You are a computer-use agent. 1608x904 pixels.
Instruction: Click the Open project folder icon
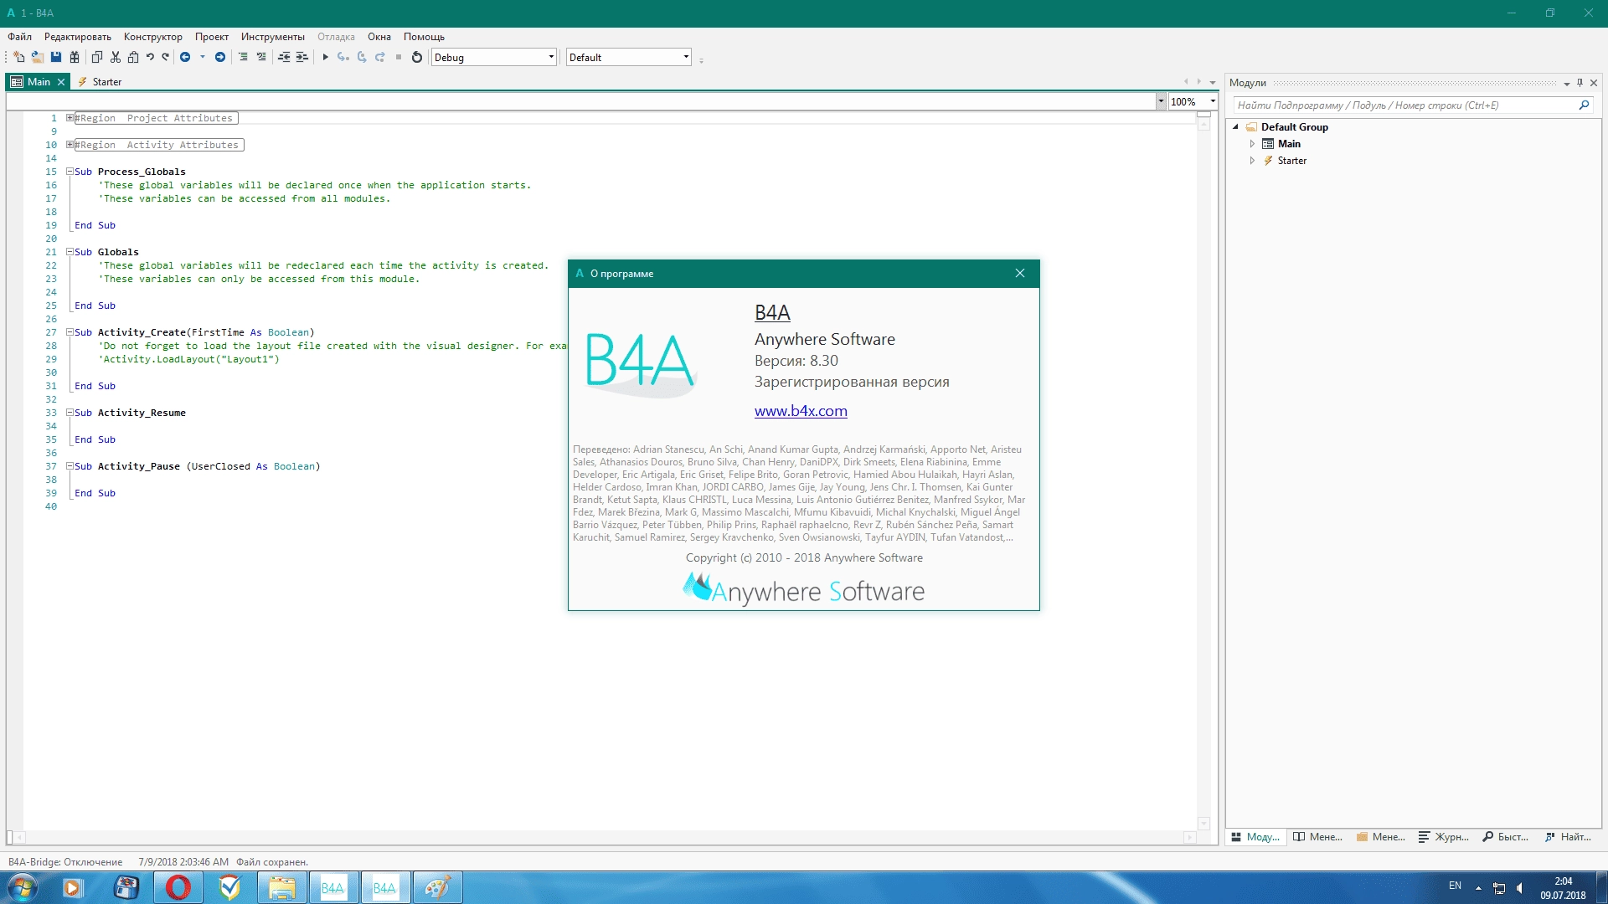pos(37,57)
